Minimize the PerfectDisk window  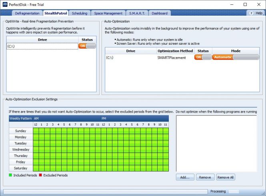click(232, 4)
